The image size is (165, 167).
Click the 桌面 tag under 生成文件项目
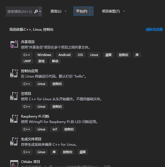[x=83, y=152]
